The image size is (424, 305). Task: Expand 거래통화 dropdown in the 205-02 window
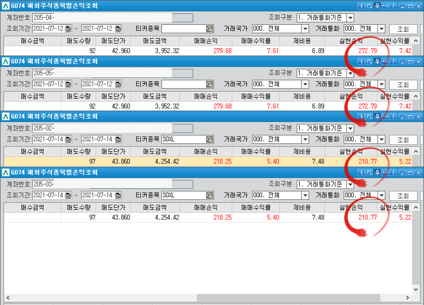381,139
